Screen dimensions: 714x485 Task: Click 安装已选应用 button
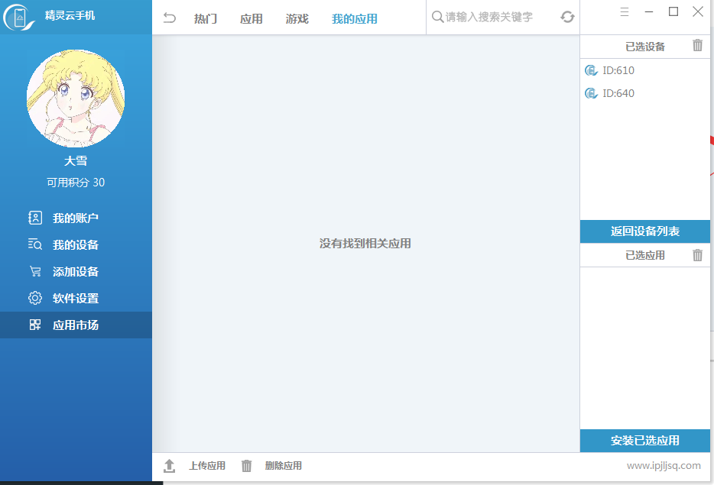644,441
